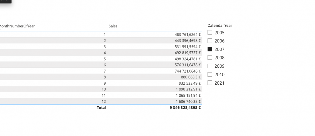This screenshot has height=136, width=315.
Task: Toggle the 2010 checkbox
Action: point(210,74)
